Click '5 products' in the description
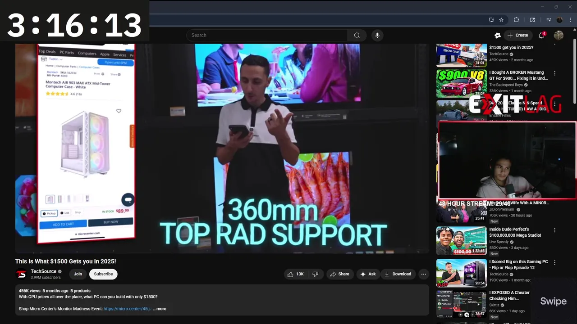 pos(80,291)
